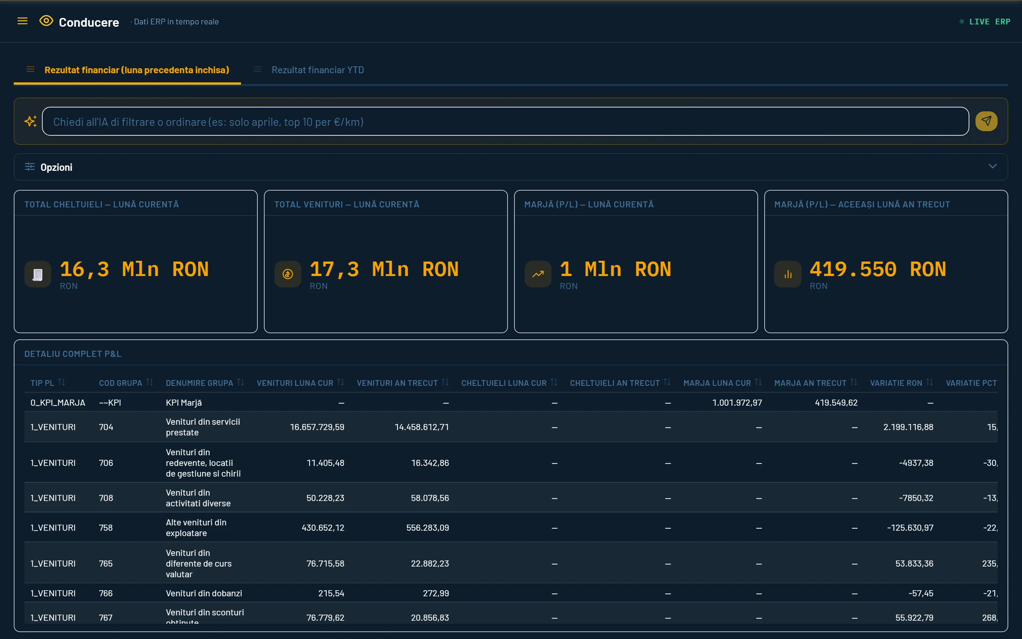Send the AI query with paper-plane button
1022x639 pixels.
tap(986, 121)
